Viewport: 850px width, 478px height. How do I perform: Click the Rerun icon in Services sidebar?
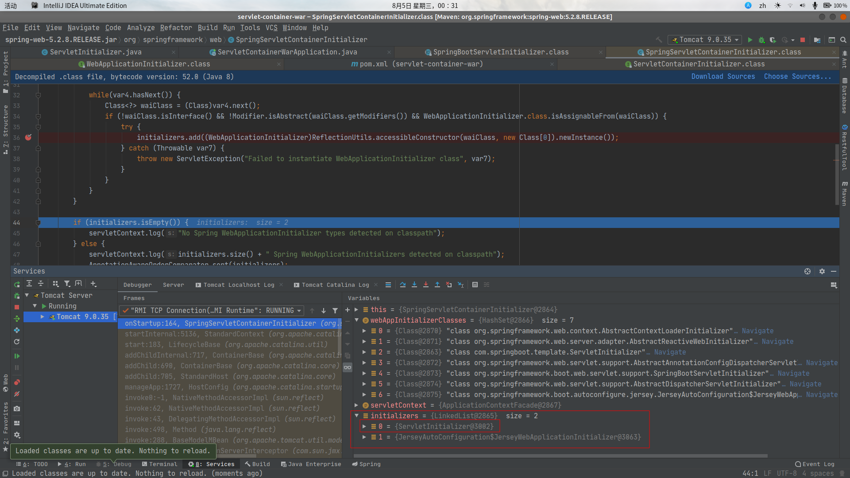[17, 285]
